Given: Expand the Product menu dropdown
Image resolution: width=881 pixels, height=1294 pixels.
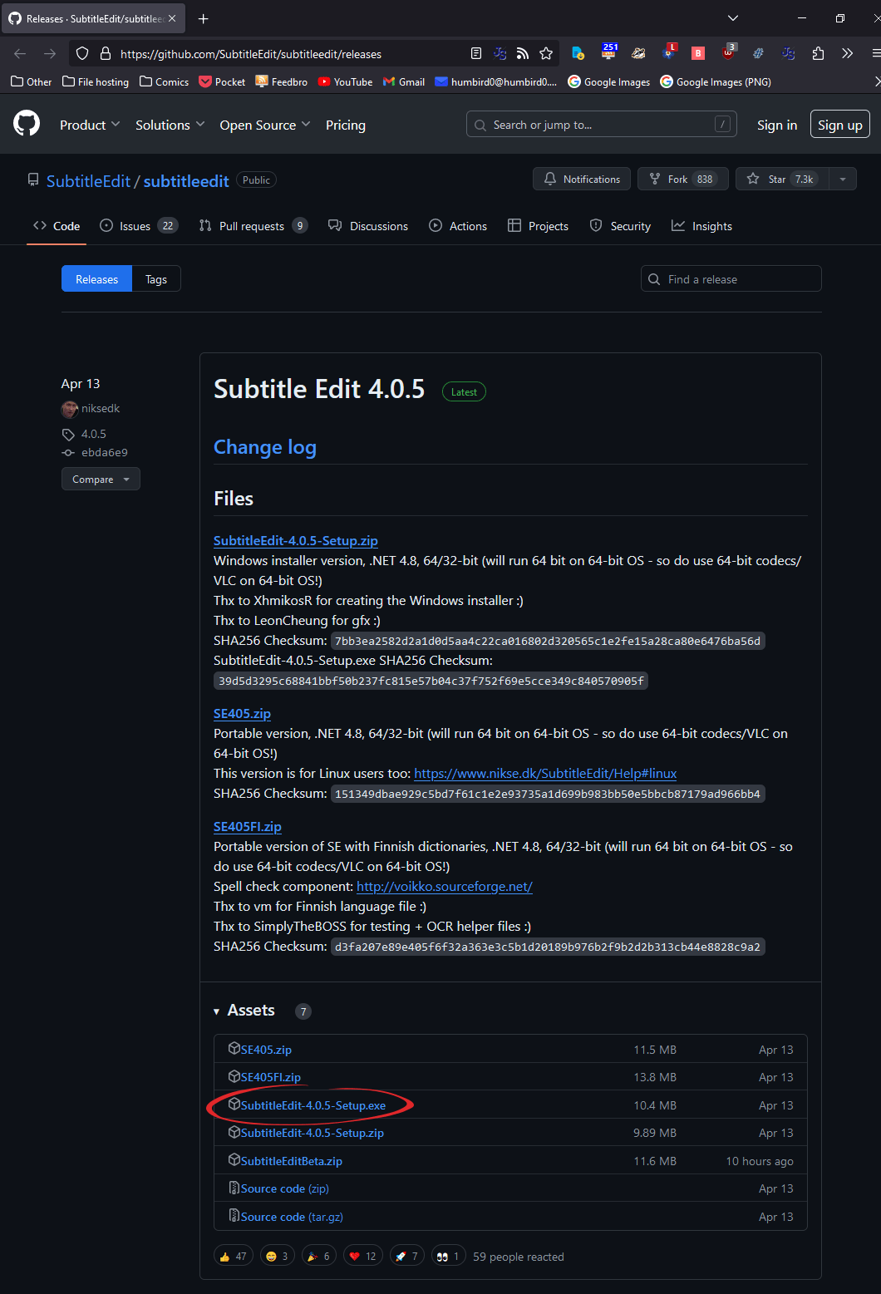Looking at the screenshot, I should [90, 125].
